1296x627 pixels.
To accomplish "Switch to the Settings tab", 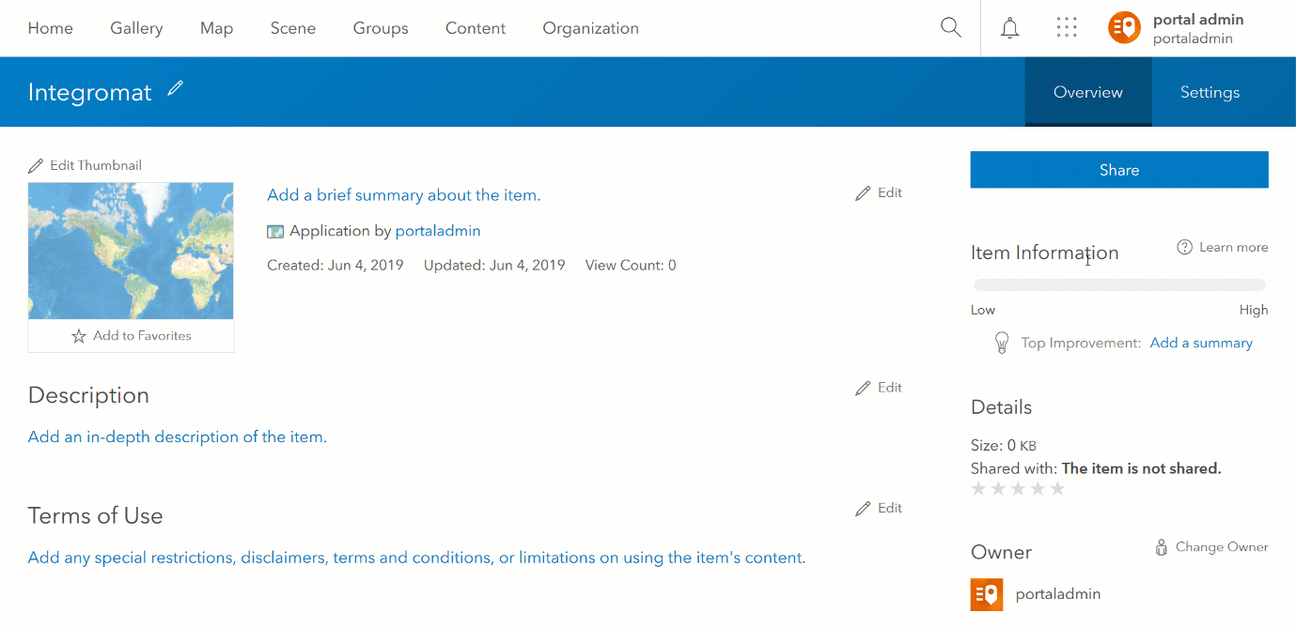I will coord(1210,92).
